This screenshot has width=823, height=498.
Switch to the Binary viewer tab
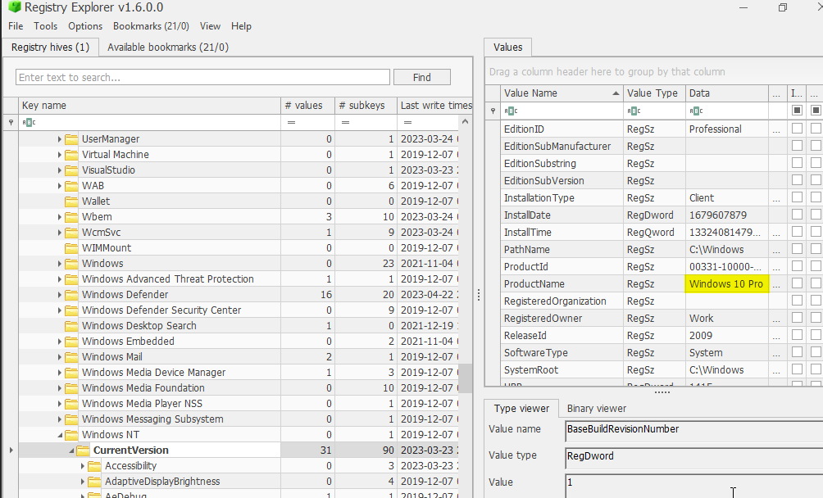point(596,409)
